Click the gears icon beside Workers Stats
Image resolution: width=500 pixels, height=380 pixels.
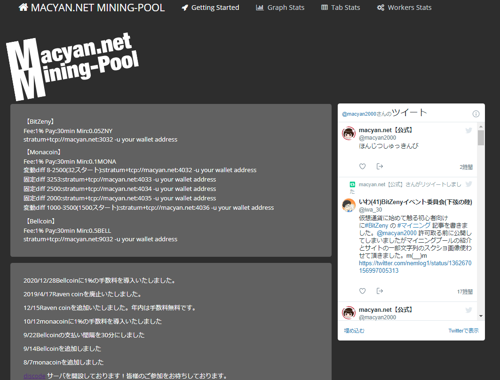pyautogui.click(x=381, y=7)
